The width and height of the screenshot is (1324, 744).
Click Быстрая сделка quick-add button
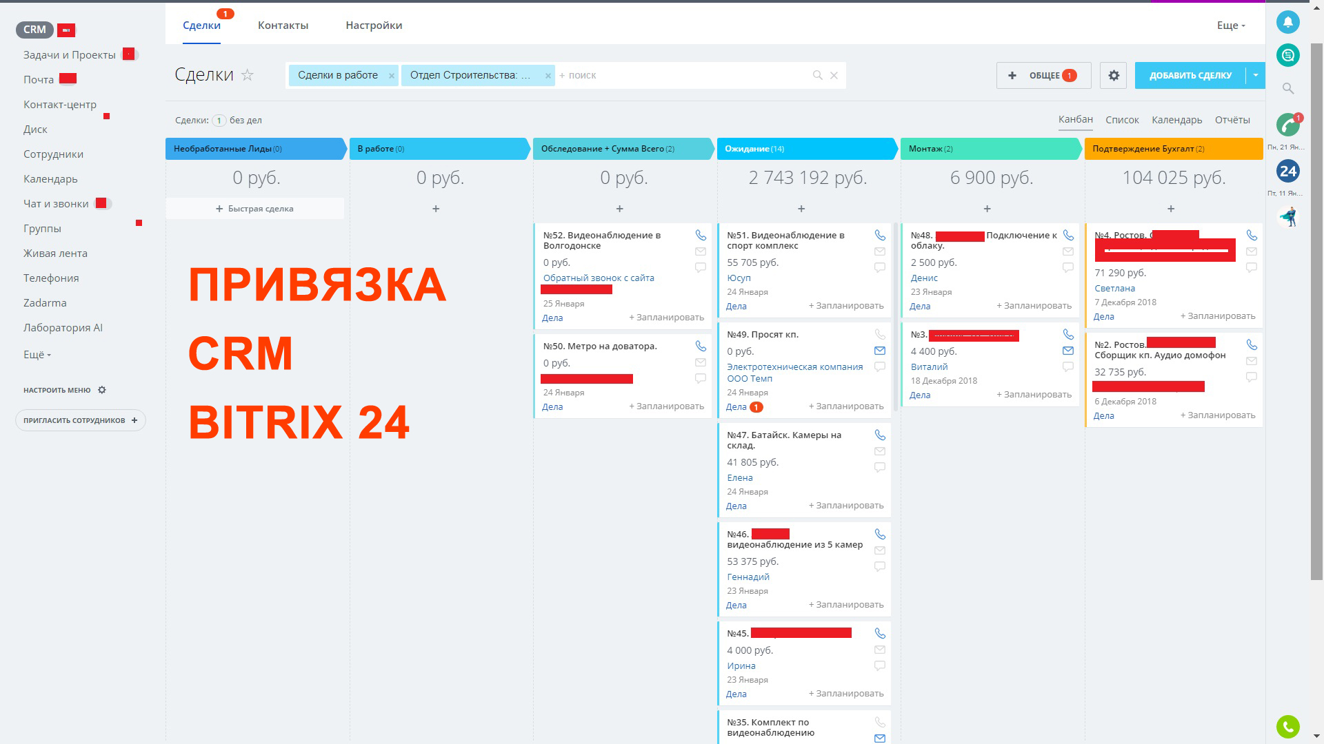254,209
